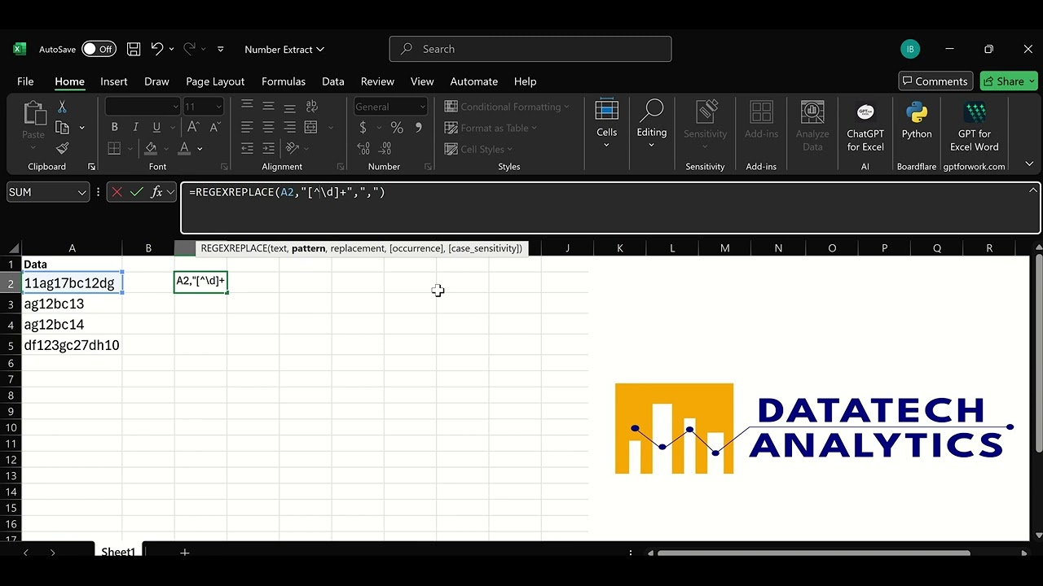Confirm formula with the checkmark icon
This screenshot has height=586, width=1043.
[x=137, y=192]
